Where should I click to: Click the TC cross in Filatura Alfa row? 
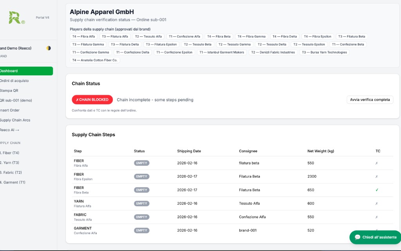point(376,203)
